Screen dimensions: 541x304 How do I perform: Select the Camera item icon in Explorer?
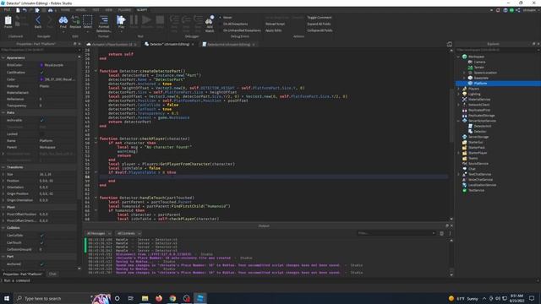coord(470,62)
